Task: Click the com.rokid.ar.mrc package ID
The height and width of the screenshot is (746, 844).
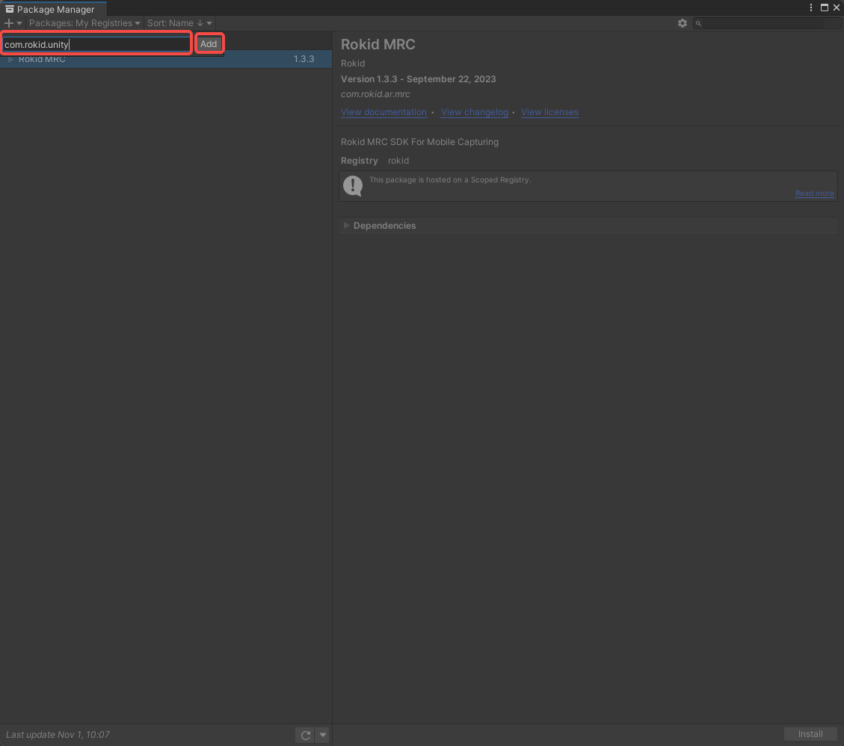Action: (x=375, y=94)
